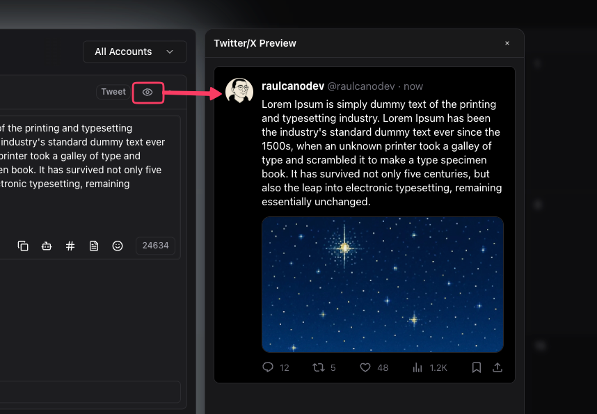Viewport: 597px width, 414px height.
Task: Close the Twitter/X Preview panel
Action: pyautogui.click(x=507, y=43)
